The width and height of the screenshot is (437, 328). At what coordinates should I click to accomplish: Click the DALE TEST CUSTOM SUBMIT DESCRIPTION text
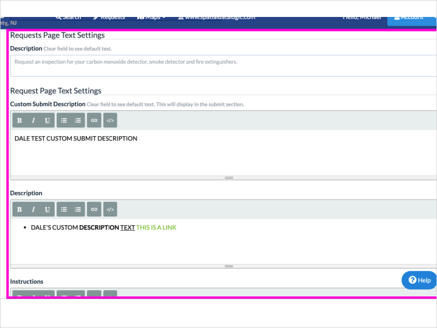(x=76, y=139)
